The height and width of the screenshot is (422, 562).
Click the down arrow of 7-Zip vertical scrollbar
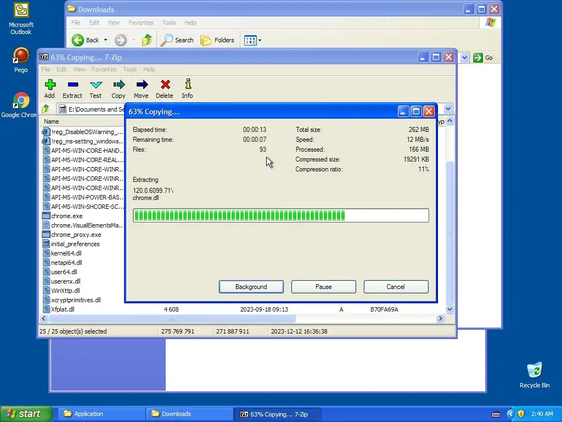[x=450, y=309]
